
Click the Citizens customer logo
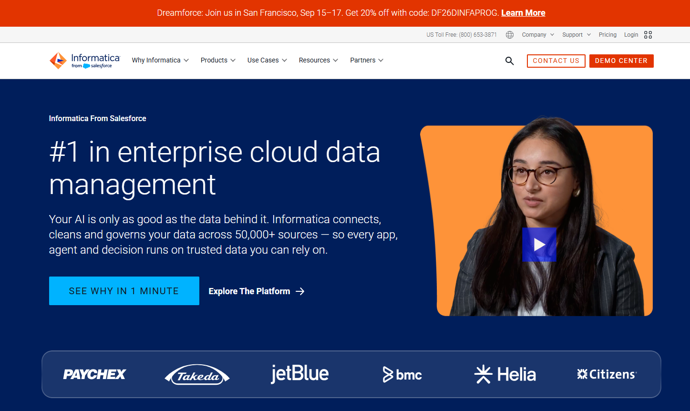click(607, 374)
